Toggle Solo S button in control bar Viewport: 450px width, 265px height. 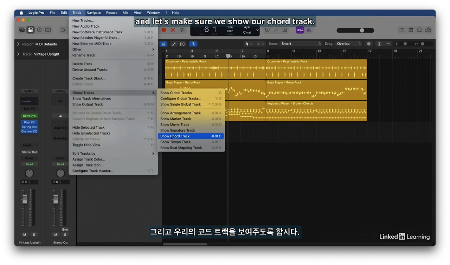pos(285,30)
